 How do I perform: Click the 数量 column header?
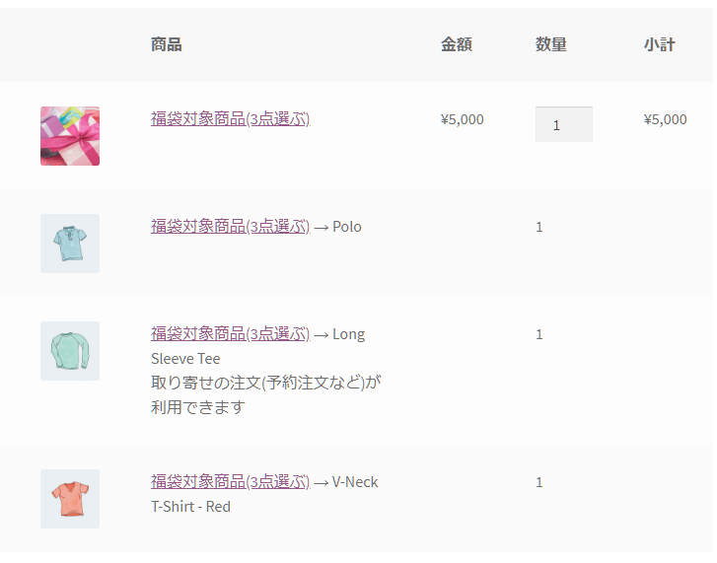(x=551, y=44)
